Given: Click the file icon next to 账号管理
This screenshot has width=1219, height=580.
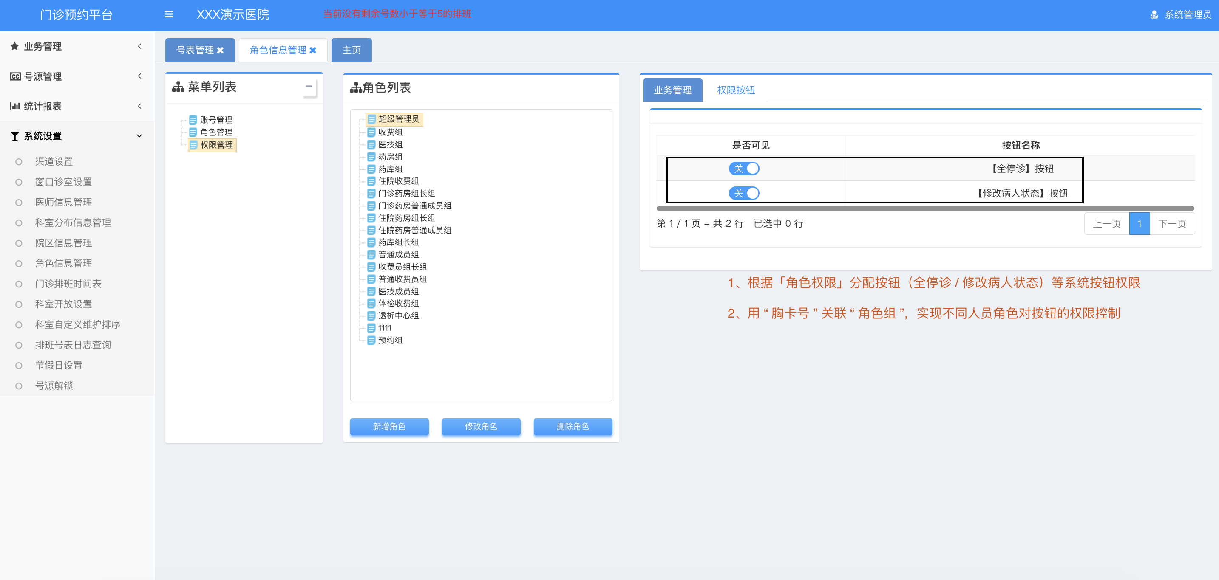Looking at the screenshot, I should point(193,120).
